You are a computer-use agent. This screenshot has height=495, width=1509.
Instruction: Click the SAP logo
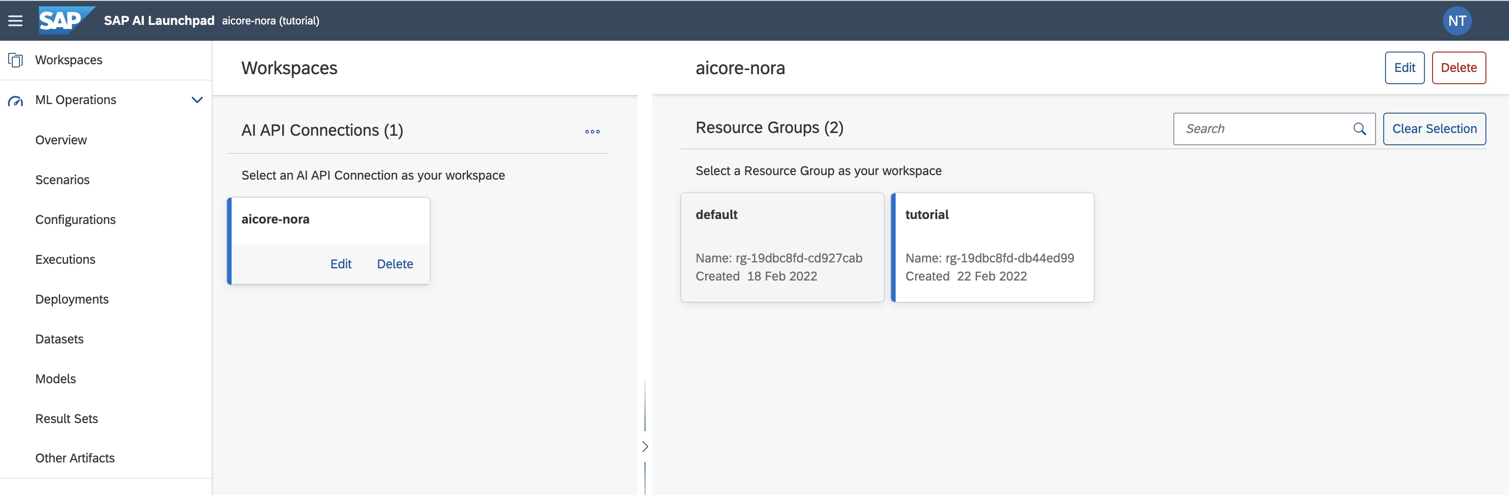(x=66, y=20)
